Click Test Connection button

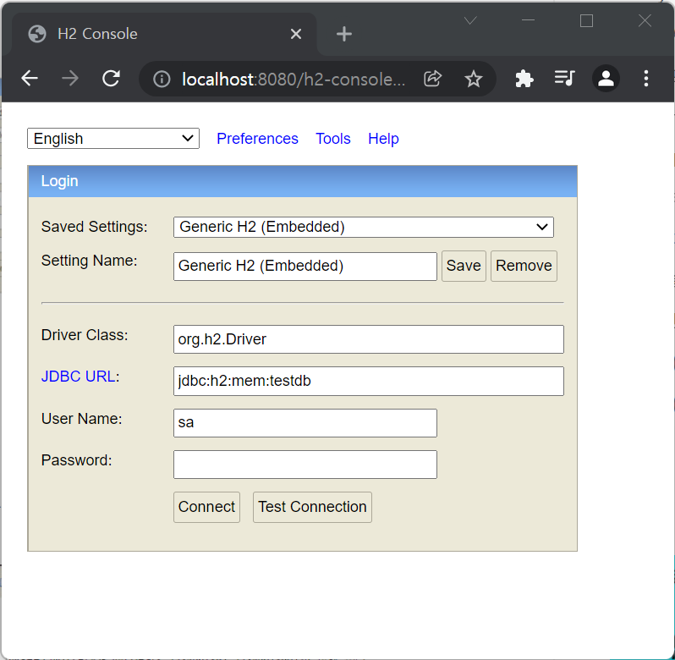tap(312, 507)
